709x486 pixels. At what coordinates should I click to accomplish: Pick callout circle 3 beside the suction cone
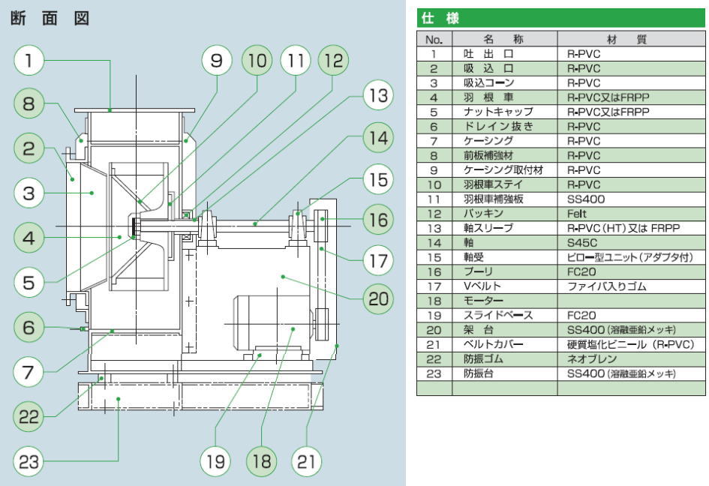29,193
